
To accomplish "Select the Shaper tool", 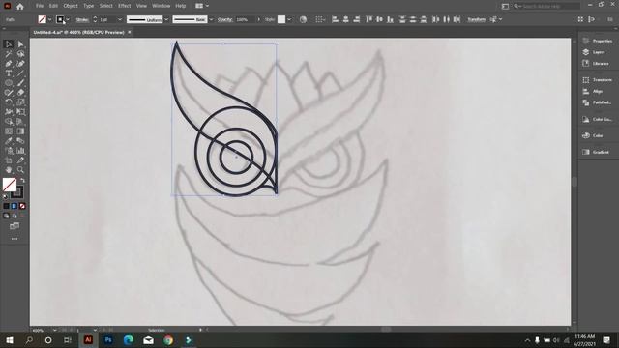I will [9, 93].
